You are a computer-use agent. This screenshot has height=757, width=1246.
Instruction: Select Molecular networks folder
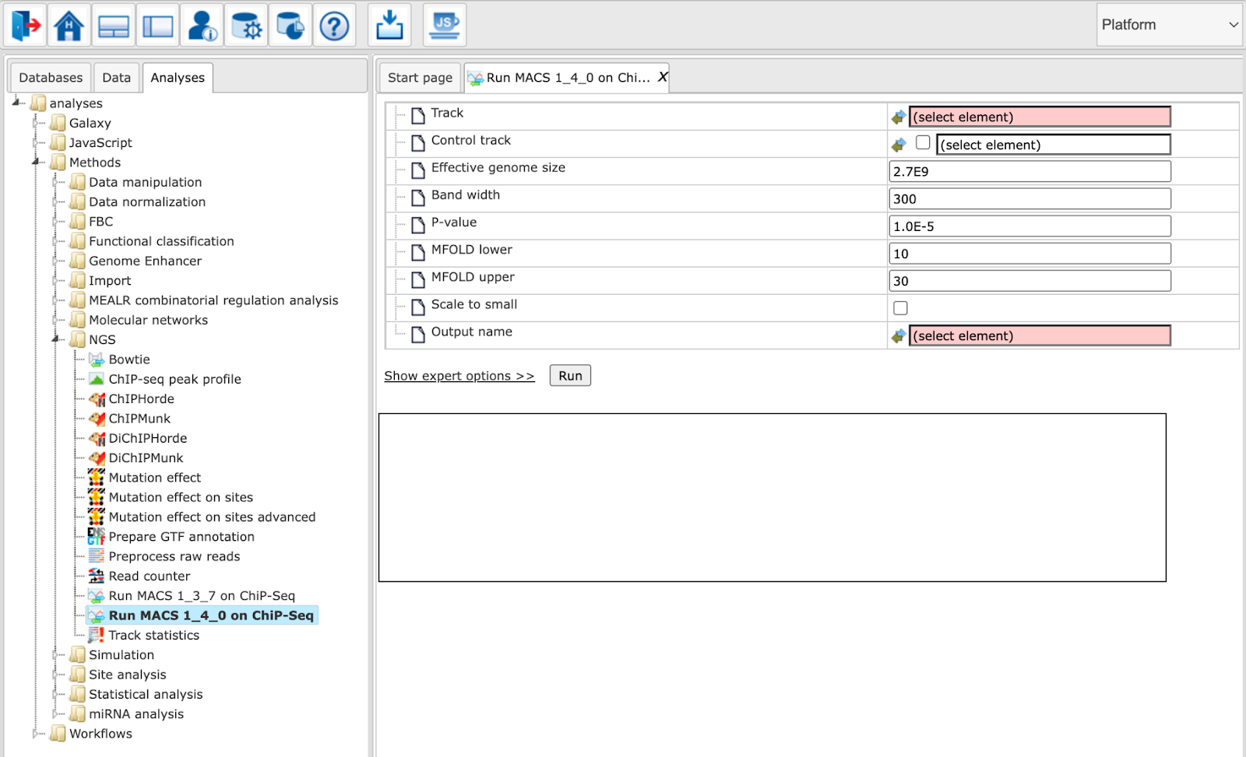pyautogui.click(x=148, y=320)
